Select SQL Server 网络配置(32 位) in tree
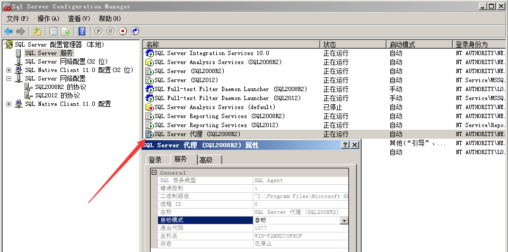Screen dimensions: 508x252 [66, 61]
